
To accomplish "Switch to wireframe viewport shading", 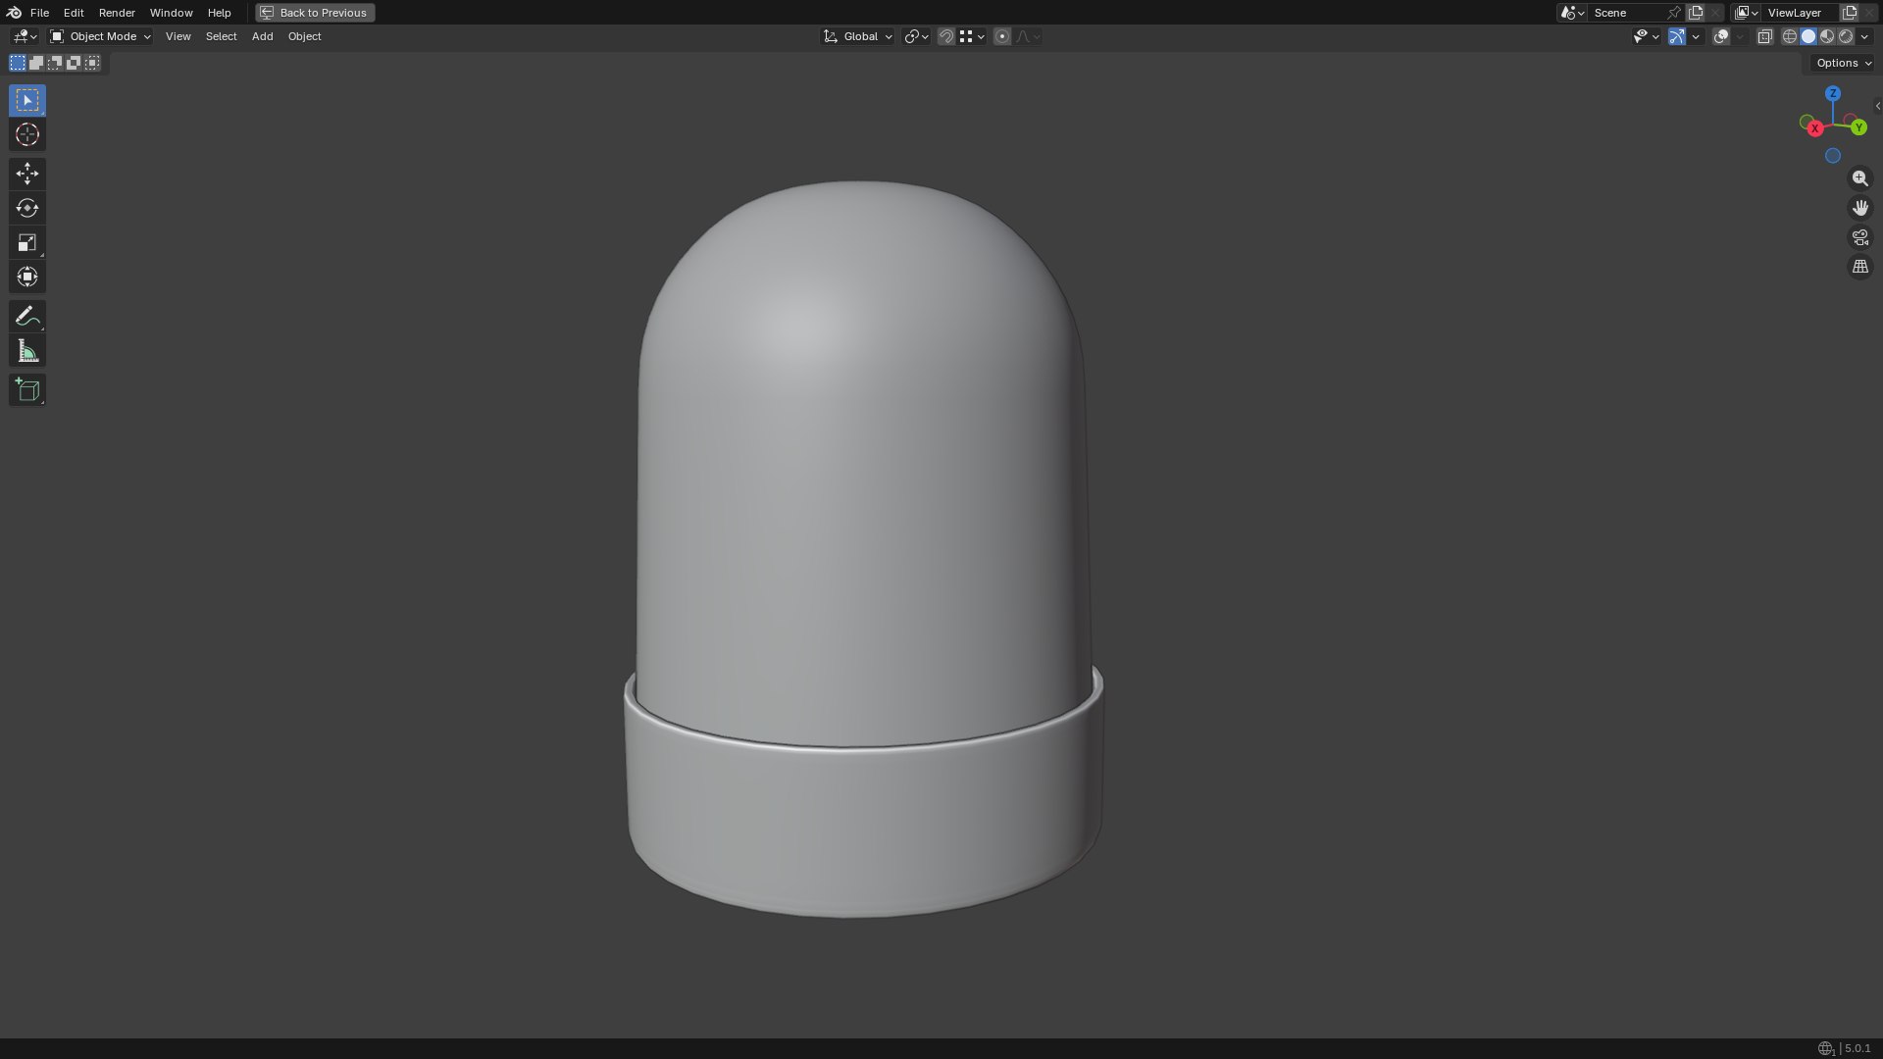I will coord(1790,36).
